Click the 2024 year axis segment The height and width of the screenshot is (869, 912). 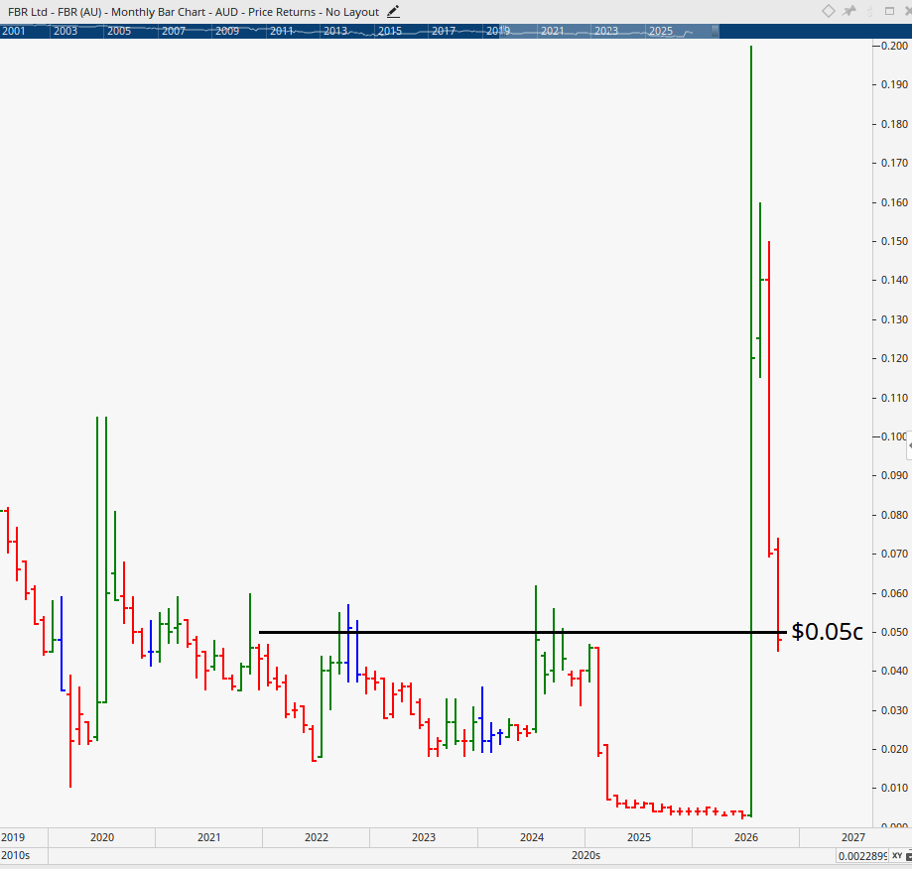(x=532, y=837)
